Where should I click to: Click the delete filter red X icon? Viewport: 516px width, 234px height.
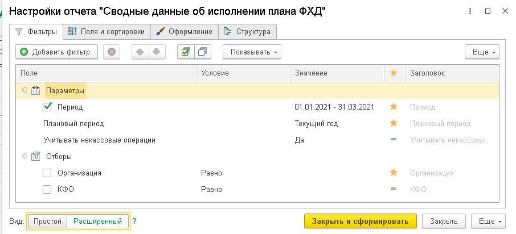[112, 52]
